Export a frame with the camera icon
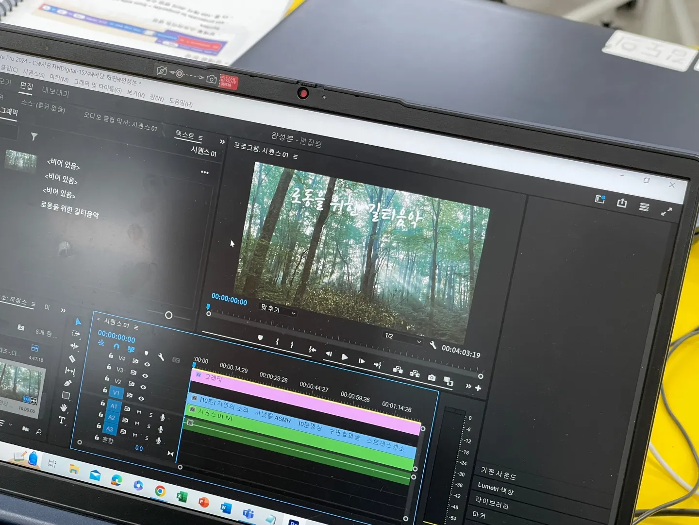699x525 pixels. pyautogui.click(x=432, y=377)
